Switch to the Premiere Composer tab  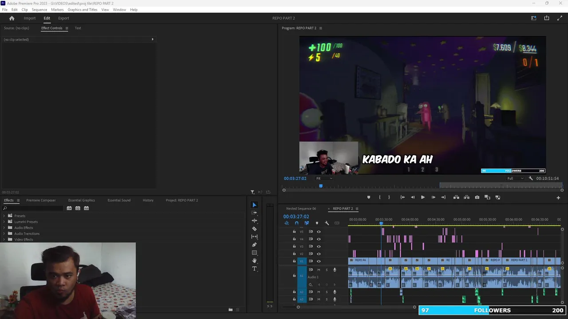coord(41,200)
